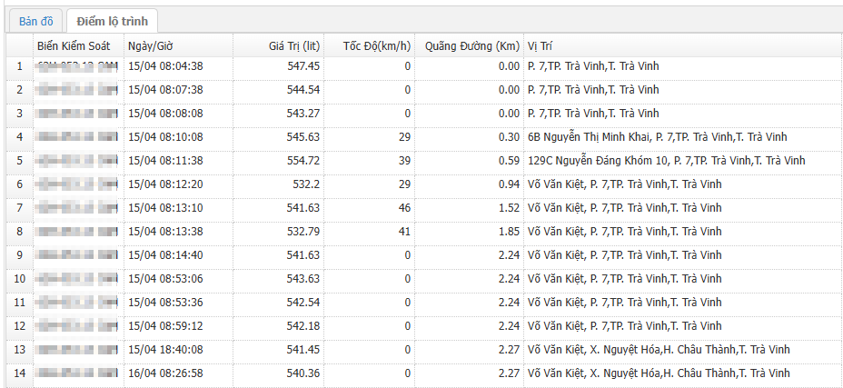Select row 1 at 15/04 08:04:38
This screenshot has width=843, height=388.
tap(165, 66)
